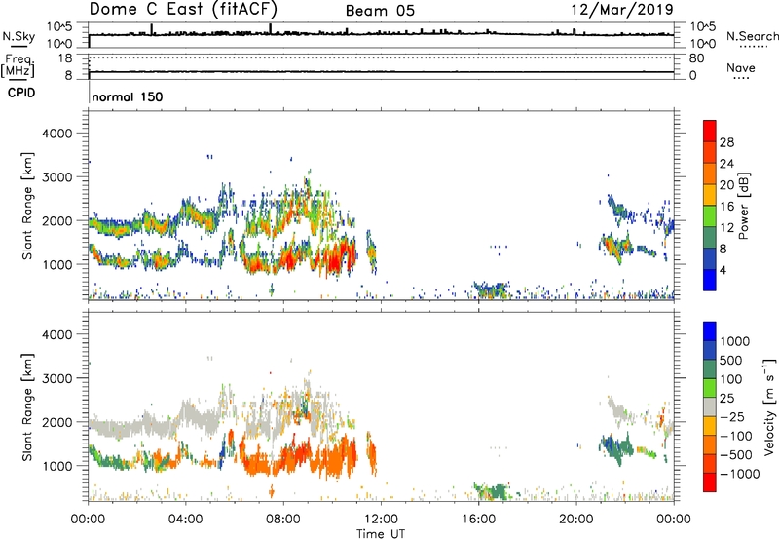Viewport: 779px width, 540px height.
Task: Click the "N.Search" legend label
Action: coord(752,36)
